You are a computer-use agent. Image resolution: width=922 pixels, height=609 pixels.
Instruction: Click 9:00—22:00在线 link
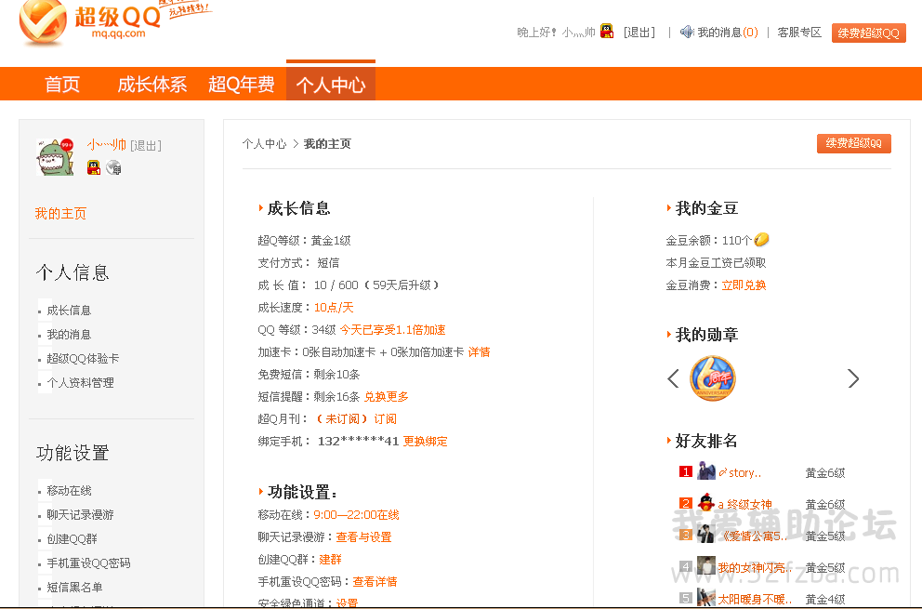[x=356, y=515]
